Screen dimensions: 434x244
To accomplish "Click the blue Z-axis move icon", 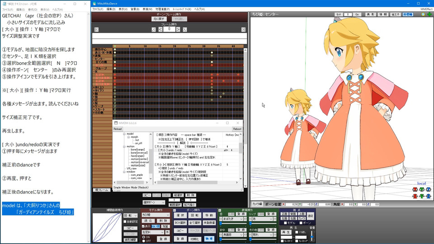I will pos(428,196).
